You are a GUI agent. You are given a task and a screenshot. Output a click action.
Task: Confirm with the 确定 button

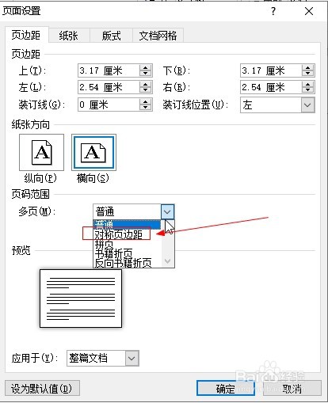pos(226,388)
